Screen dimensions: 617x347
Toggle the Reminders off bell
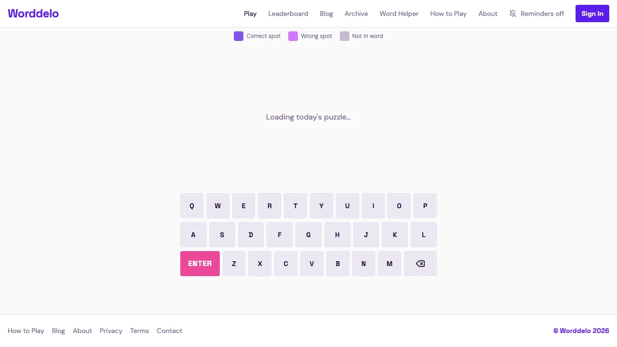click(537, 13)
